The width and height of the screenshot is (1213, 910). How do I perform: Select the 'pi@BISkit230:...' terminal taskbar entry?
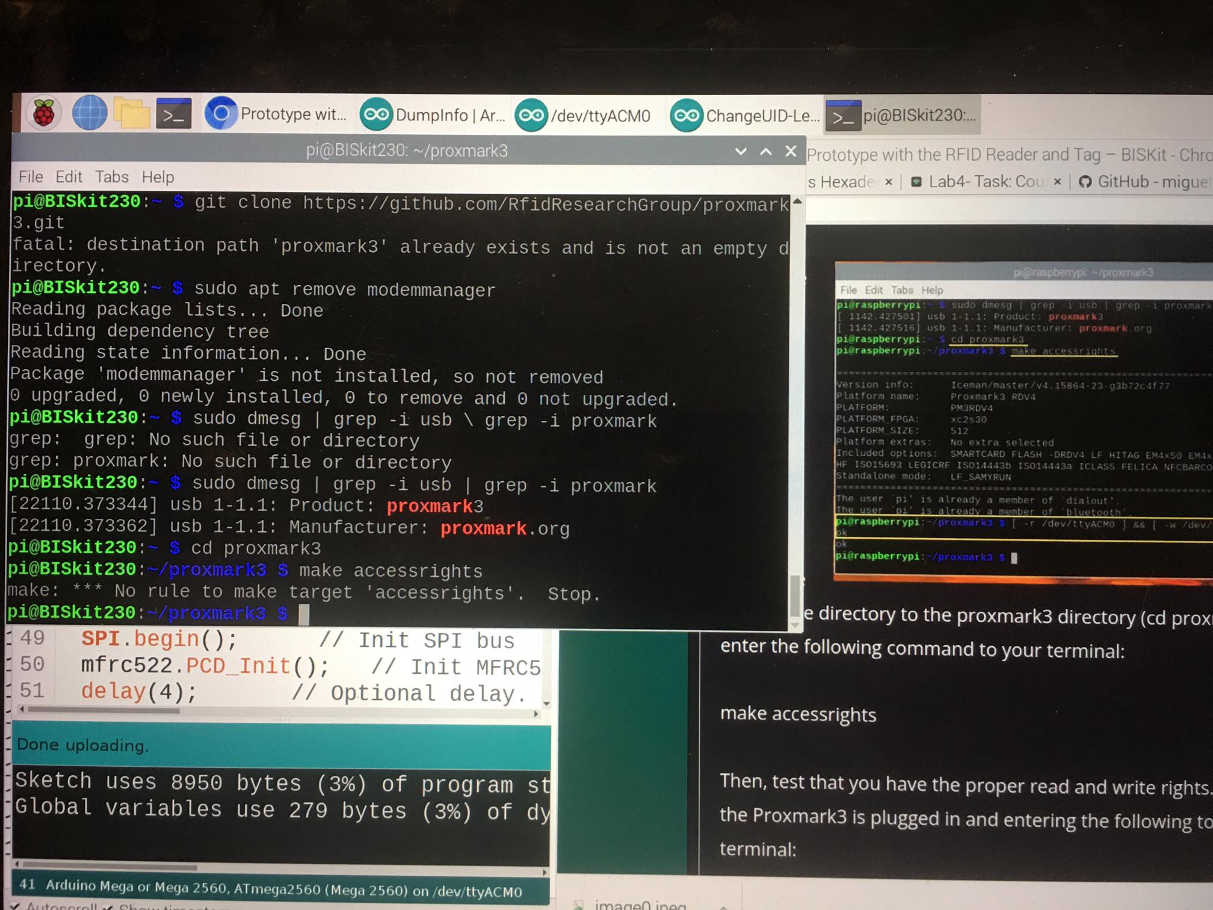tap(901, 115)
